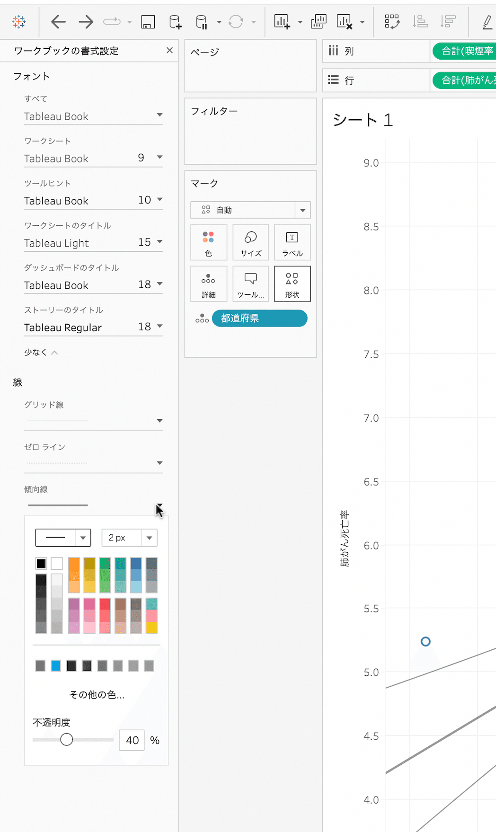The width and height of the screenshot is (496, 832).
Task: Open the Label (ラベル) mark card
Action: pos(292,242)
